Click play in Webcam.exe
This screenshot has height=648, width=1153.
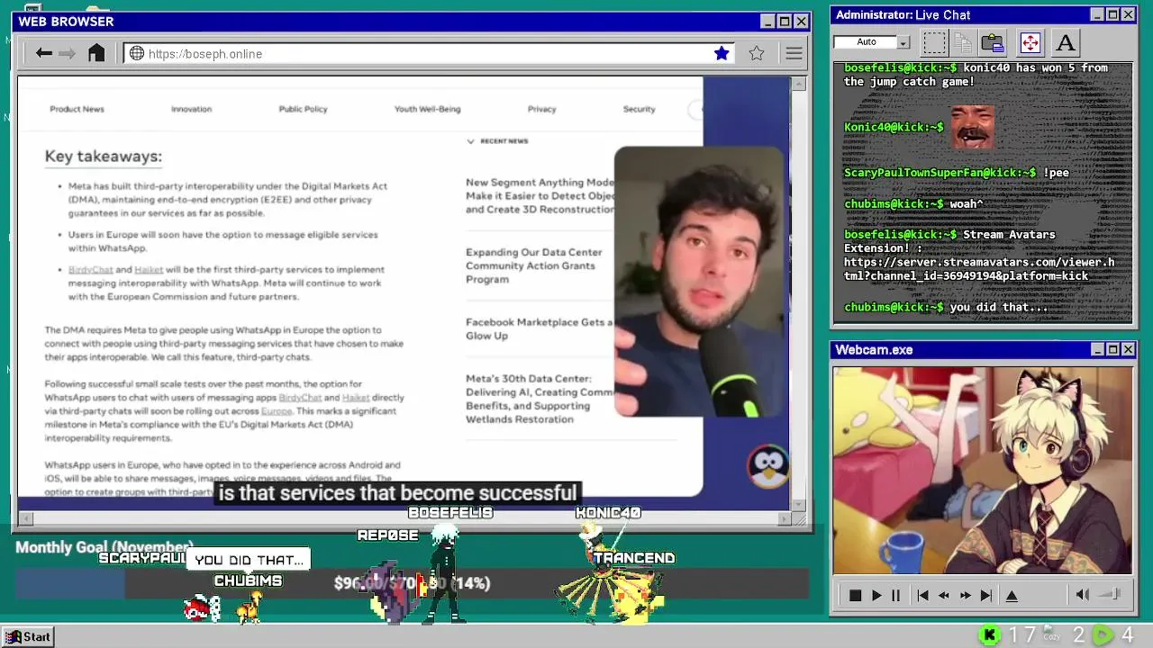[x=876, y=595]
